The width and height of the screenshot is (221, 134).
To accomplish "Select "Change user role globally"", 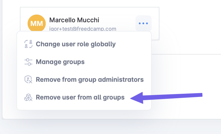I will (76, 44).
